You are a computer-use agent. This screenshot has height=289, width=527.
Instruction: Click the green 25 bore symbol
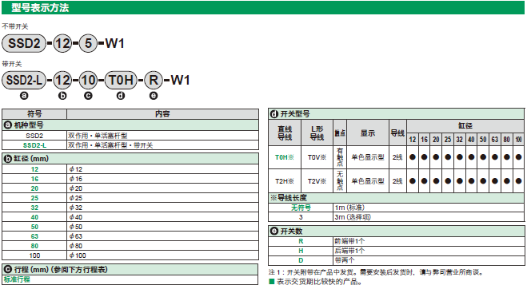pos(34,198)
